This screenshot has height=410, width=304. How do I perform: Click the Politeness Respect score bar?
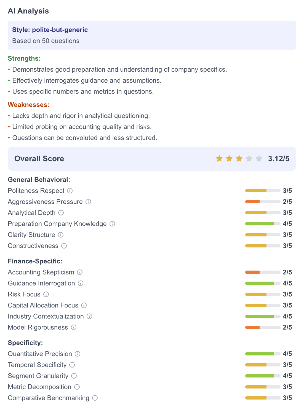click(263, 191)
